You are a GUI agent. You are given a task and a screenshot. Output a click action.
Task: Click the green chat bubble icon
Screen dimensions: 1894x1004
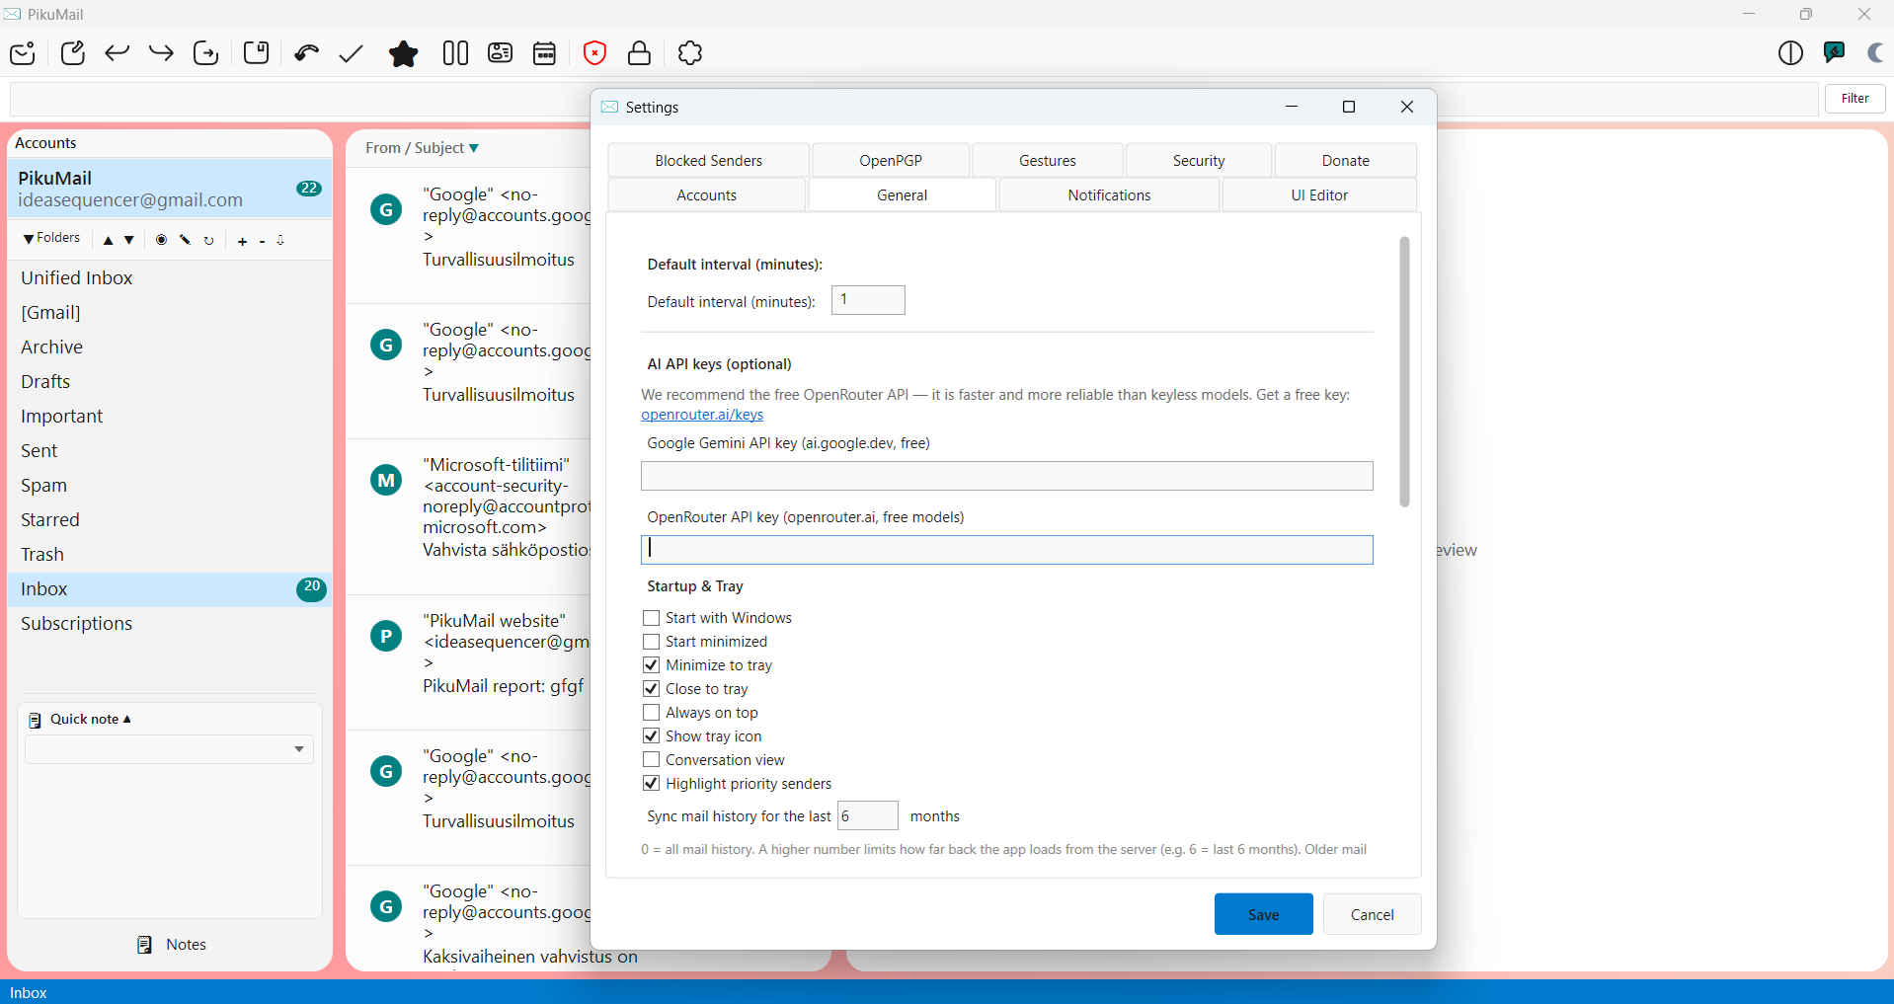point(1835,52)
